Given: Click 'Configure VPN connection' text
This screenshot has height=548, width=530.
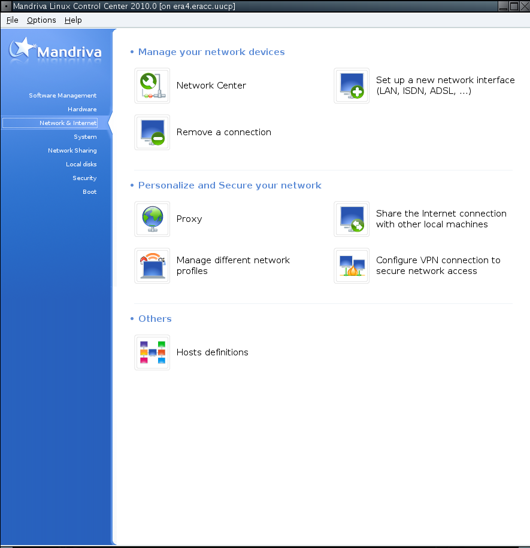Looking at the screenshot, I should pos(438,266).
